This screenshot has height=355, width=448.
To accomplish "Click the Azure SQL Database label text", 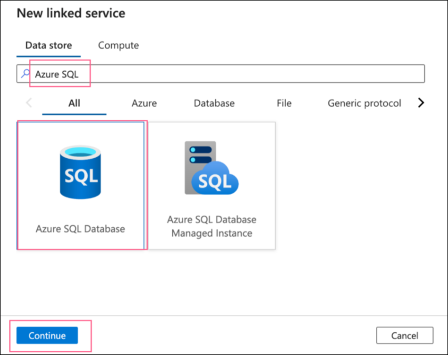I will pos(80,229).
